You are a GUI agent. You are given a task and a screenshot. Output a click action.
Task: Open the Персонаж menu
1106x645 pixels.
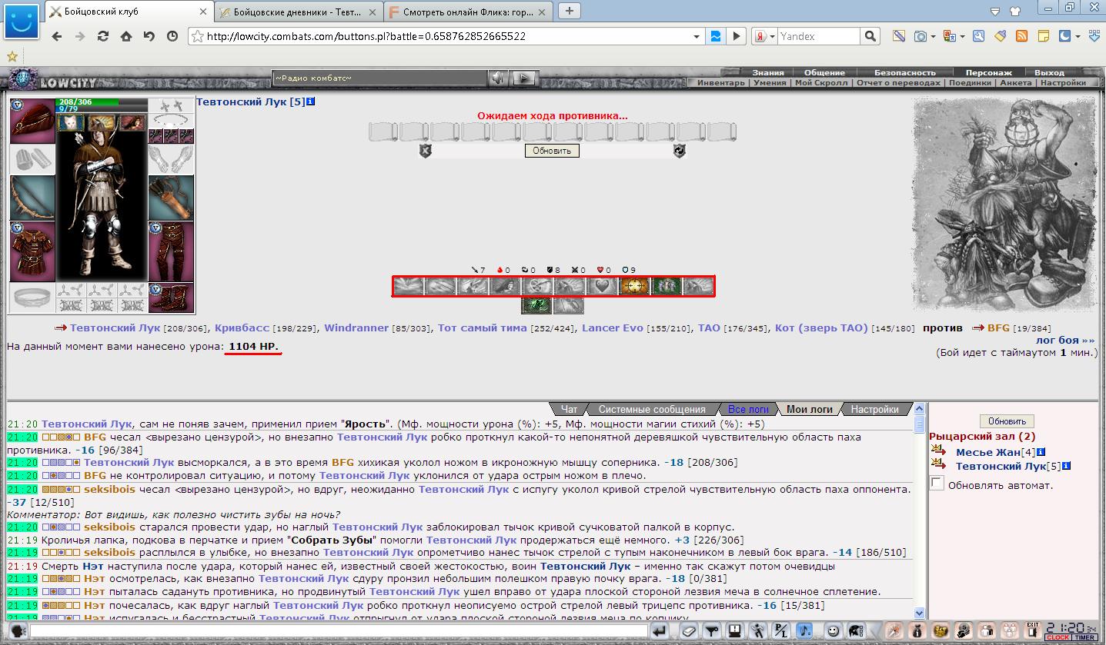989,72
